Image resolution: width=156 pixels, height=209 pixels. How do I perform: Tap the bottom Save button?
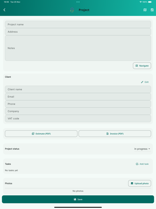[78, 199]
